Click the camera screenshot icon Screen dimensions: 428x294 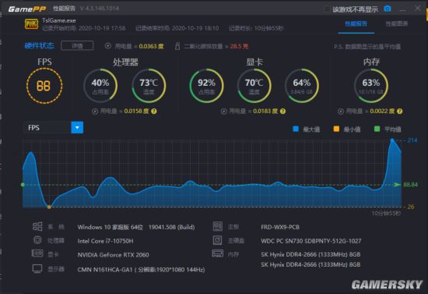[x=388, y=9]
